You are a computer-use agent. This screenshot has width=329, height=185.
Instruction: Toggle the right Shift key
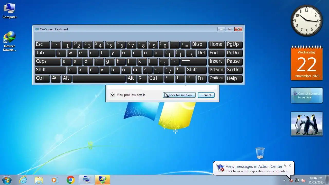[196, 70]
